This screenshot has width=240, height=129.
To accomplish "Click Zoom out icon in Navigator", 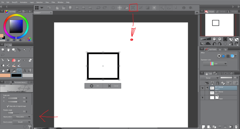I will pos(214,39).
